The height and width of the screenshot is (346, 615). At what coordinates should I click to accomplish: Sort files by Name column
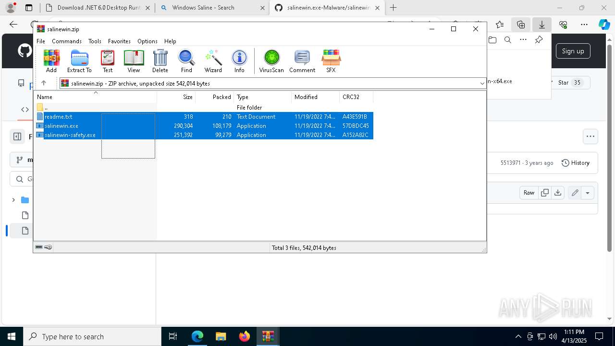(95, 97)
